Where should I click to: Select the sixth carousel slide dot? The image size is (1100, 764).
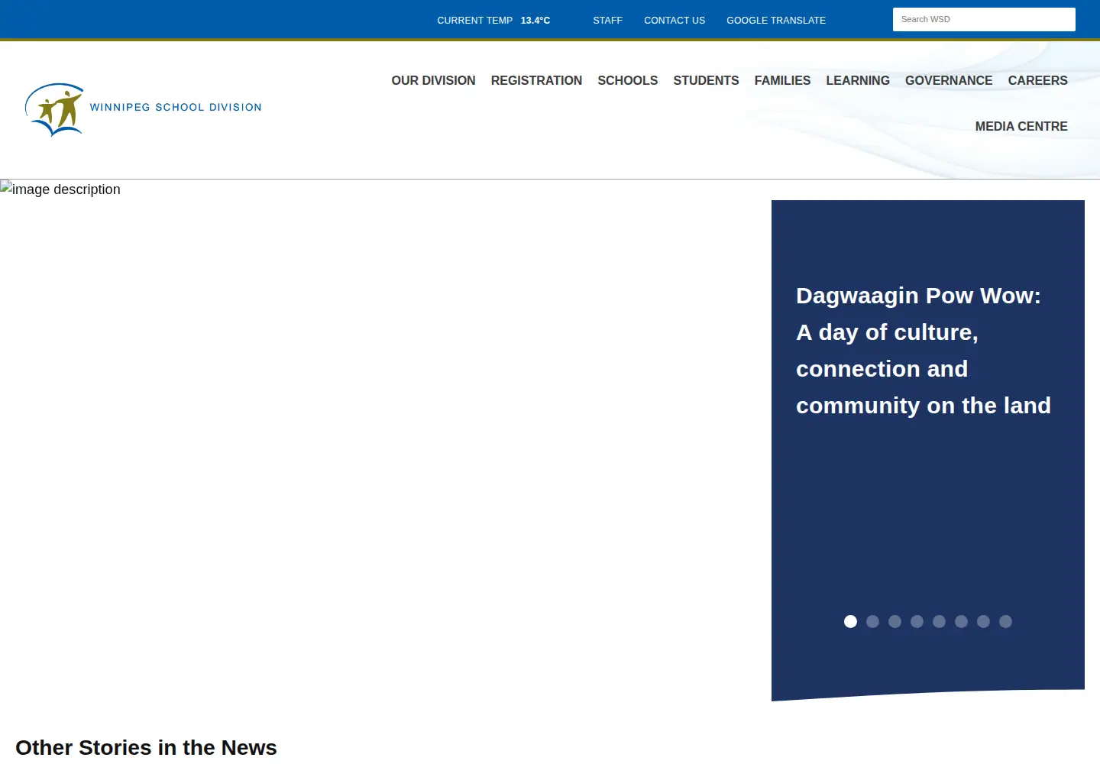pos(961,621)
